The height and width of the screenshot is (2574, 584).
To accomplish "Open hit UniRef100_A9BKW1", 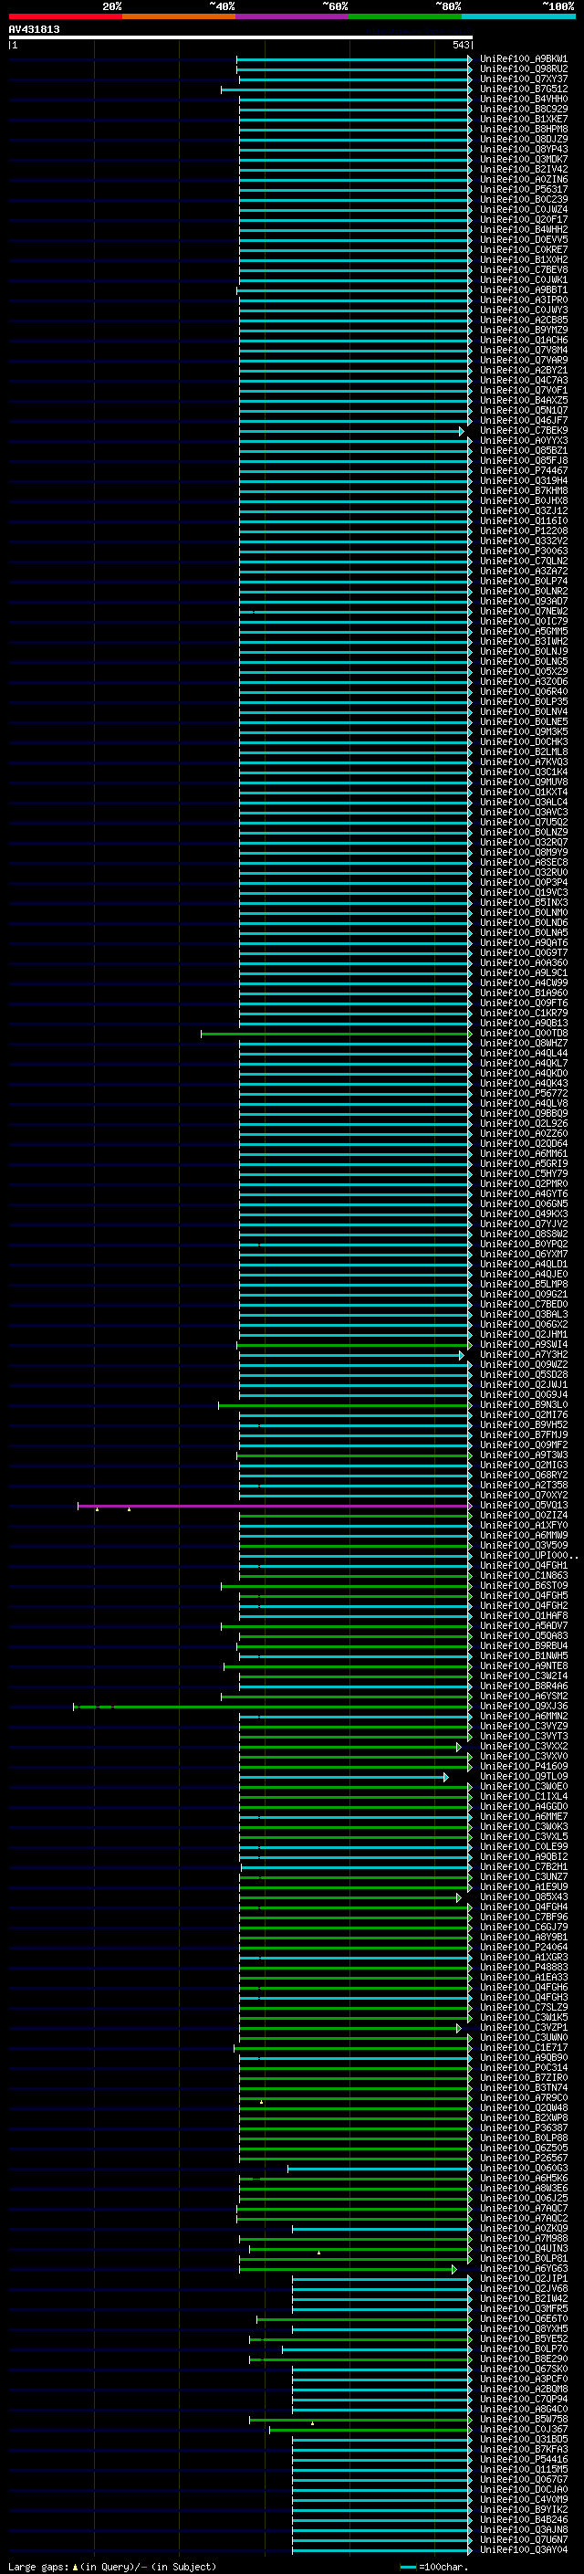I will pyautogui.click(x=523, y=59).
